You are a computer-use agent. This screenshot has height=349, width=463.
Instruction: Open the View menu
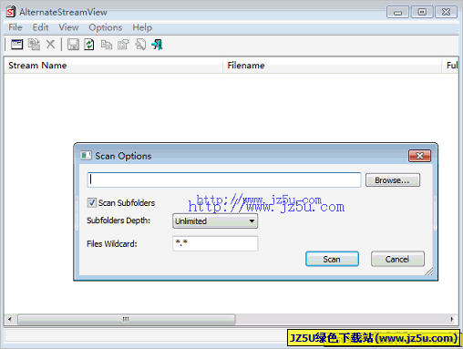(68, 27)
